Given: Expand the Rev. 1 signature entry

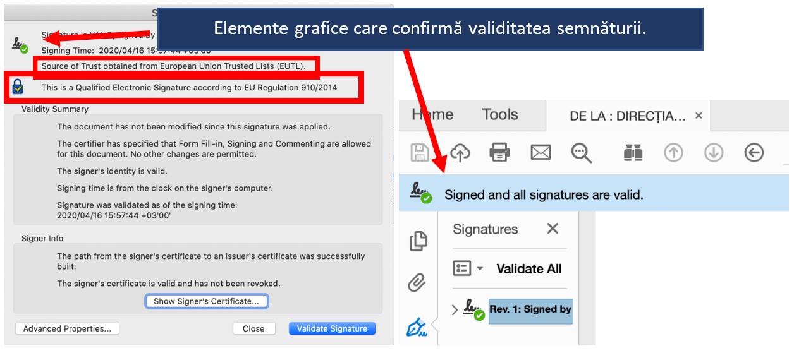Looking at the screenshot, I should [x=455, y=309].
